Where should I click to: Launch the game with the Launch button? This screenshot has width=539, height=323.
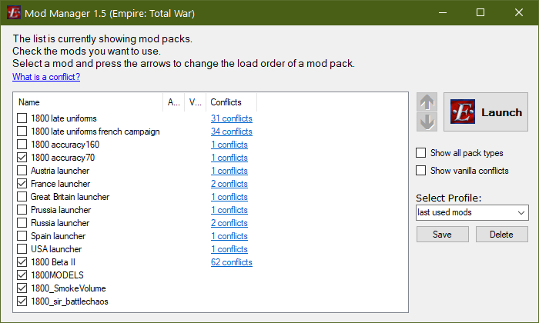486,112
